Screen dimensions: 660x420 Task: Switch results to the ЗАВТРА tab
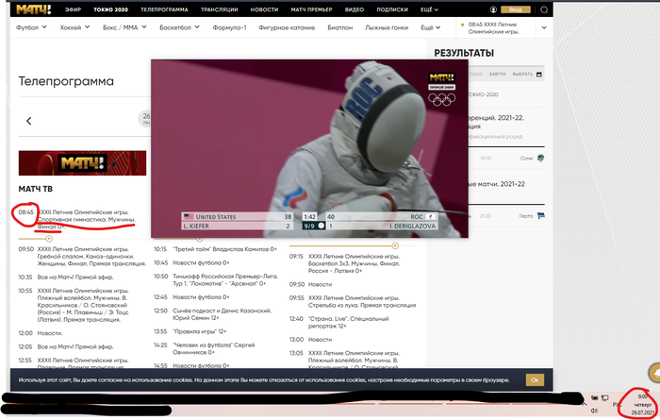coord(498,75)
